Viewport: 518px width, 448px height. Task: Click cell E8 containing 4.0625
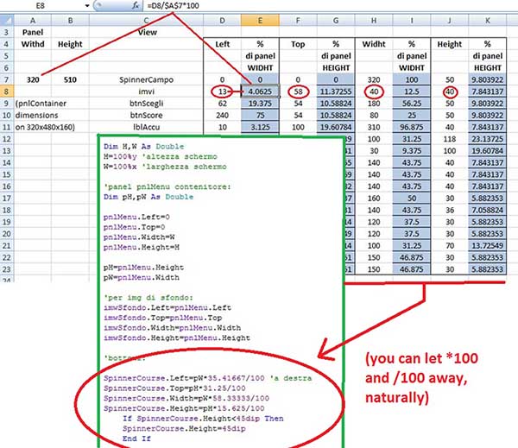tap(261, 91)
